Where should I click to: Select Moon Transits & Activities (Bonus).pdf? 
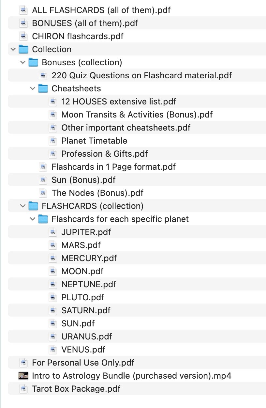(x=137, y=115)
